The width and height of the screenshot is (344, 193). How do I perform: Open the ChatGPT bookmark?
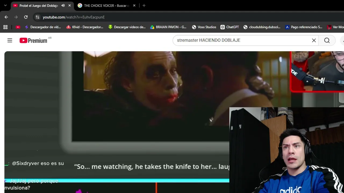pos(230,27)
